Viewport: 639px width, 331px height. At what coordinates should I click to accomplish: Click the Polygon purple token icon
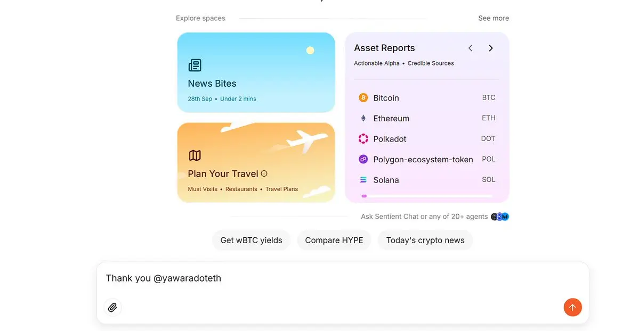pos(363,159)
